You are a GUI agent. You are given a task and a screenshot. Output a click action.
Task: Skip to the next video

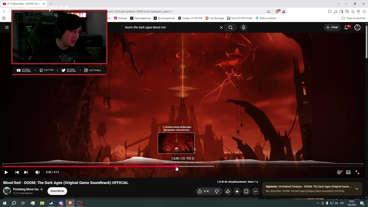26,172
